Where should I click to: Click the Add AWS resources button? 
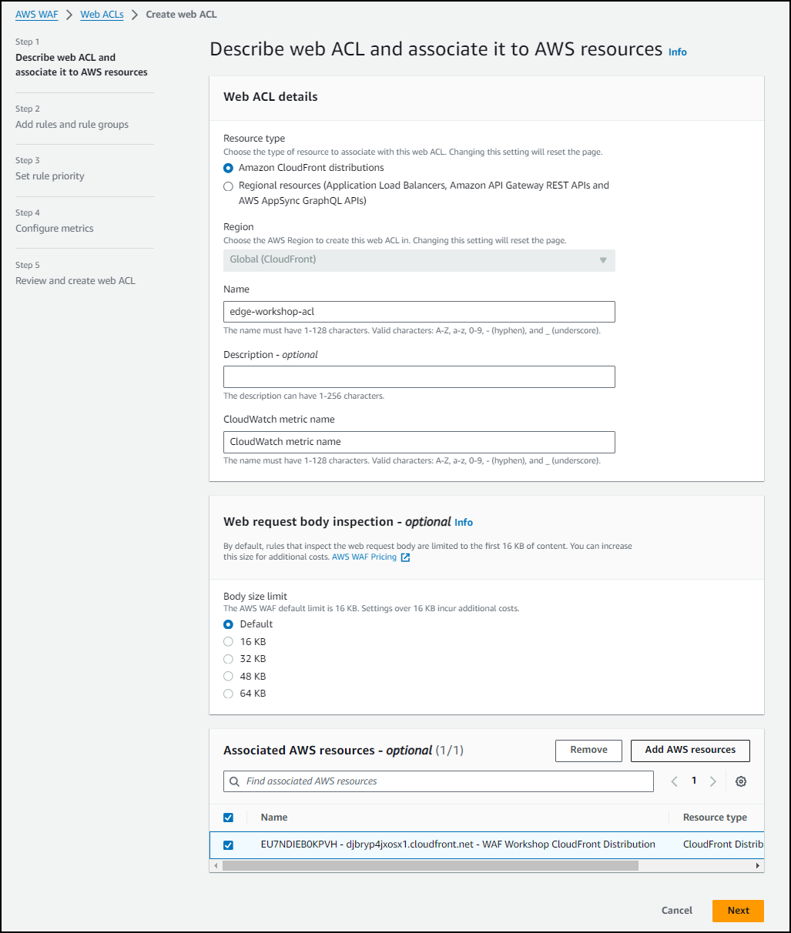690,751
